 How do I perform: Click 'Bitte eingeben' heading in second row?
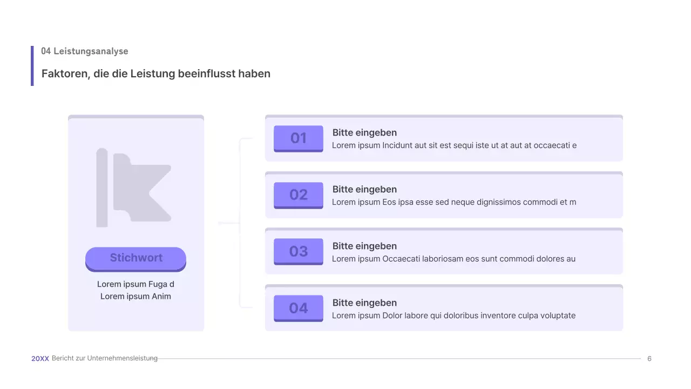364,190
